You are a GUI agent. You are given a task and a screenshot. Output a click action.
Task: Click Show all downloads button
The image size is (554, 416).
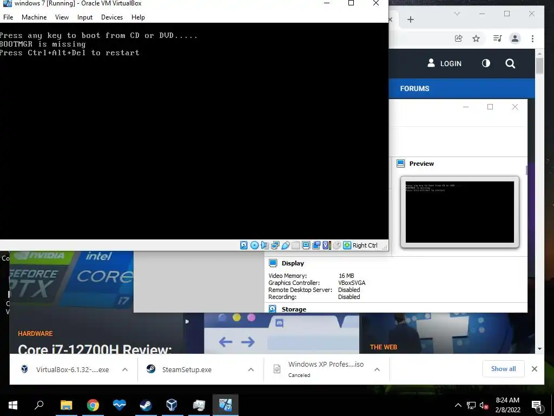point(504,368)
